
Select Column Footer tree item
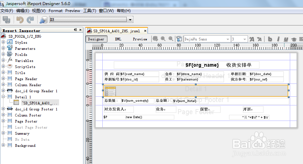pyautogui.click(x=28, y=115)
